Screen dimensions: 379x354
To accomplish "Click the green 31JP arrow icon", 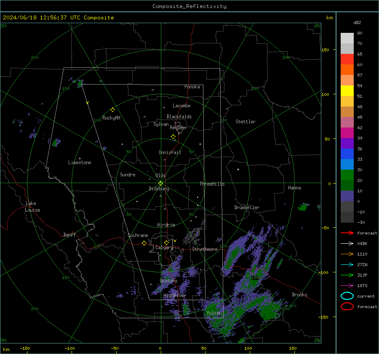I will tap(347, 275).
